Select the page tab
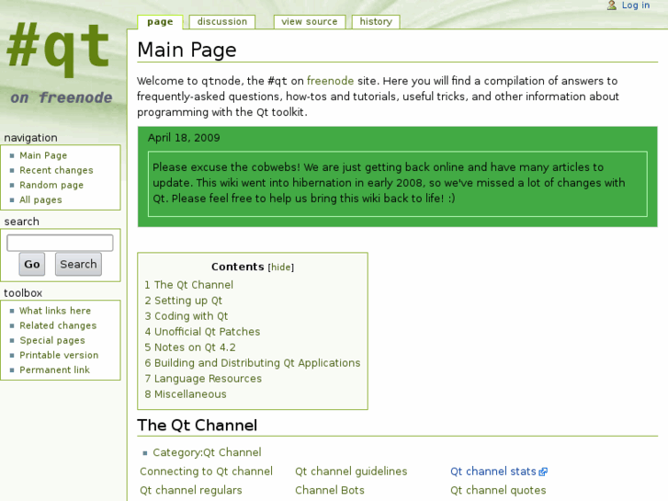This screenshot has width=668, height=501. click(x=160, y=22)
